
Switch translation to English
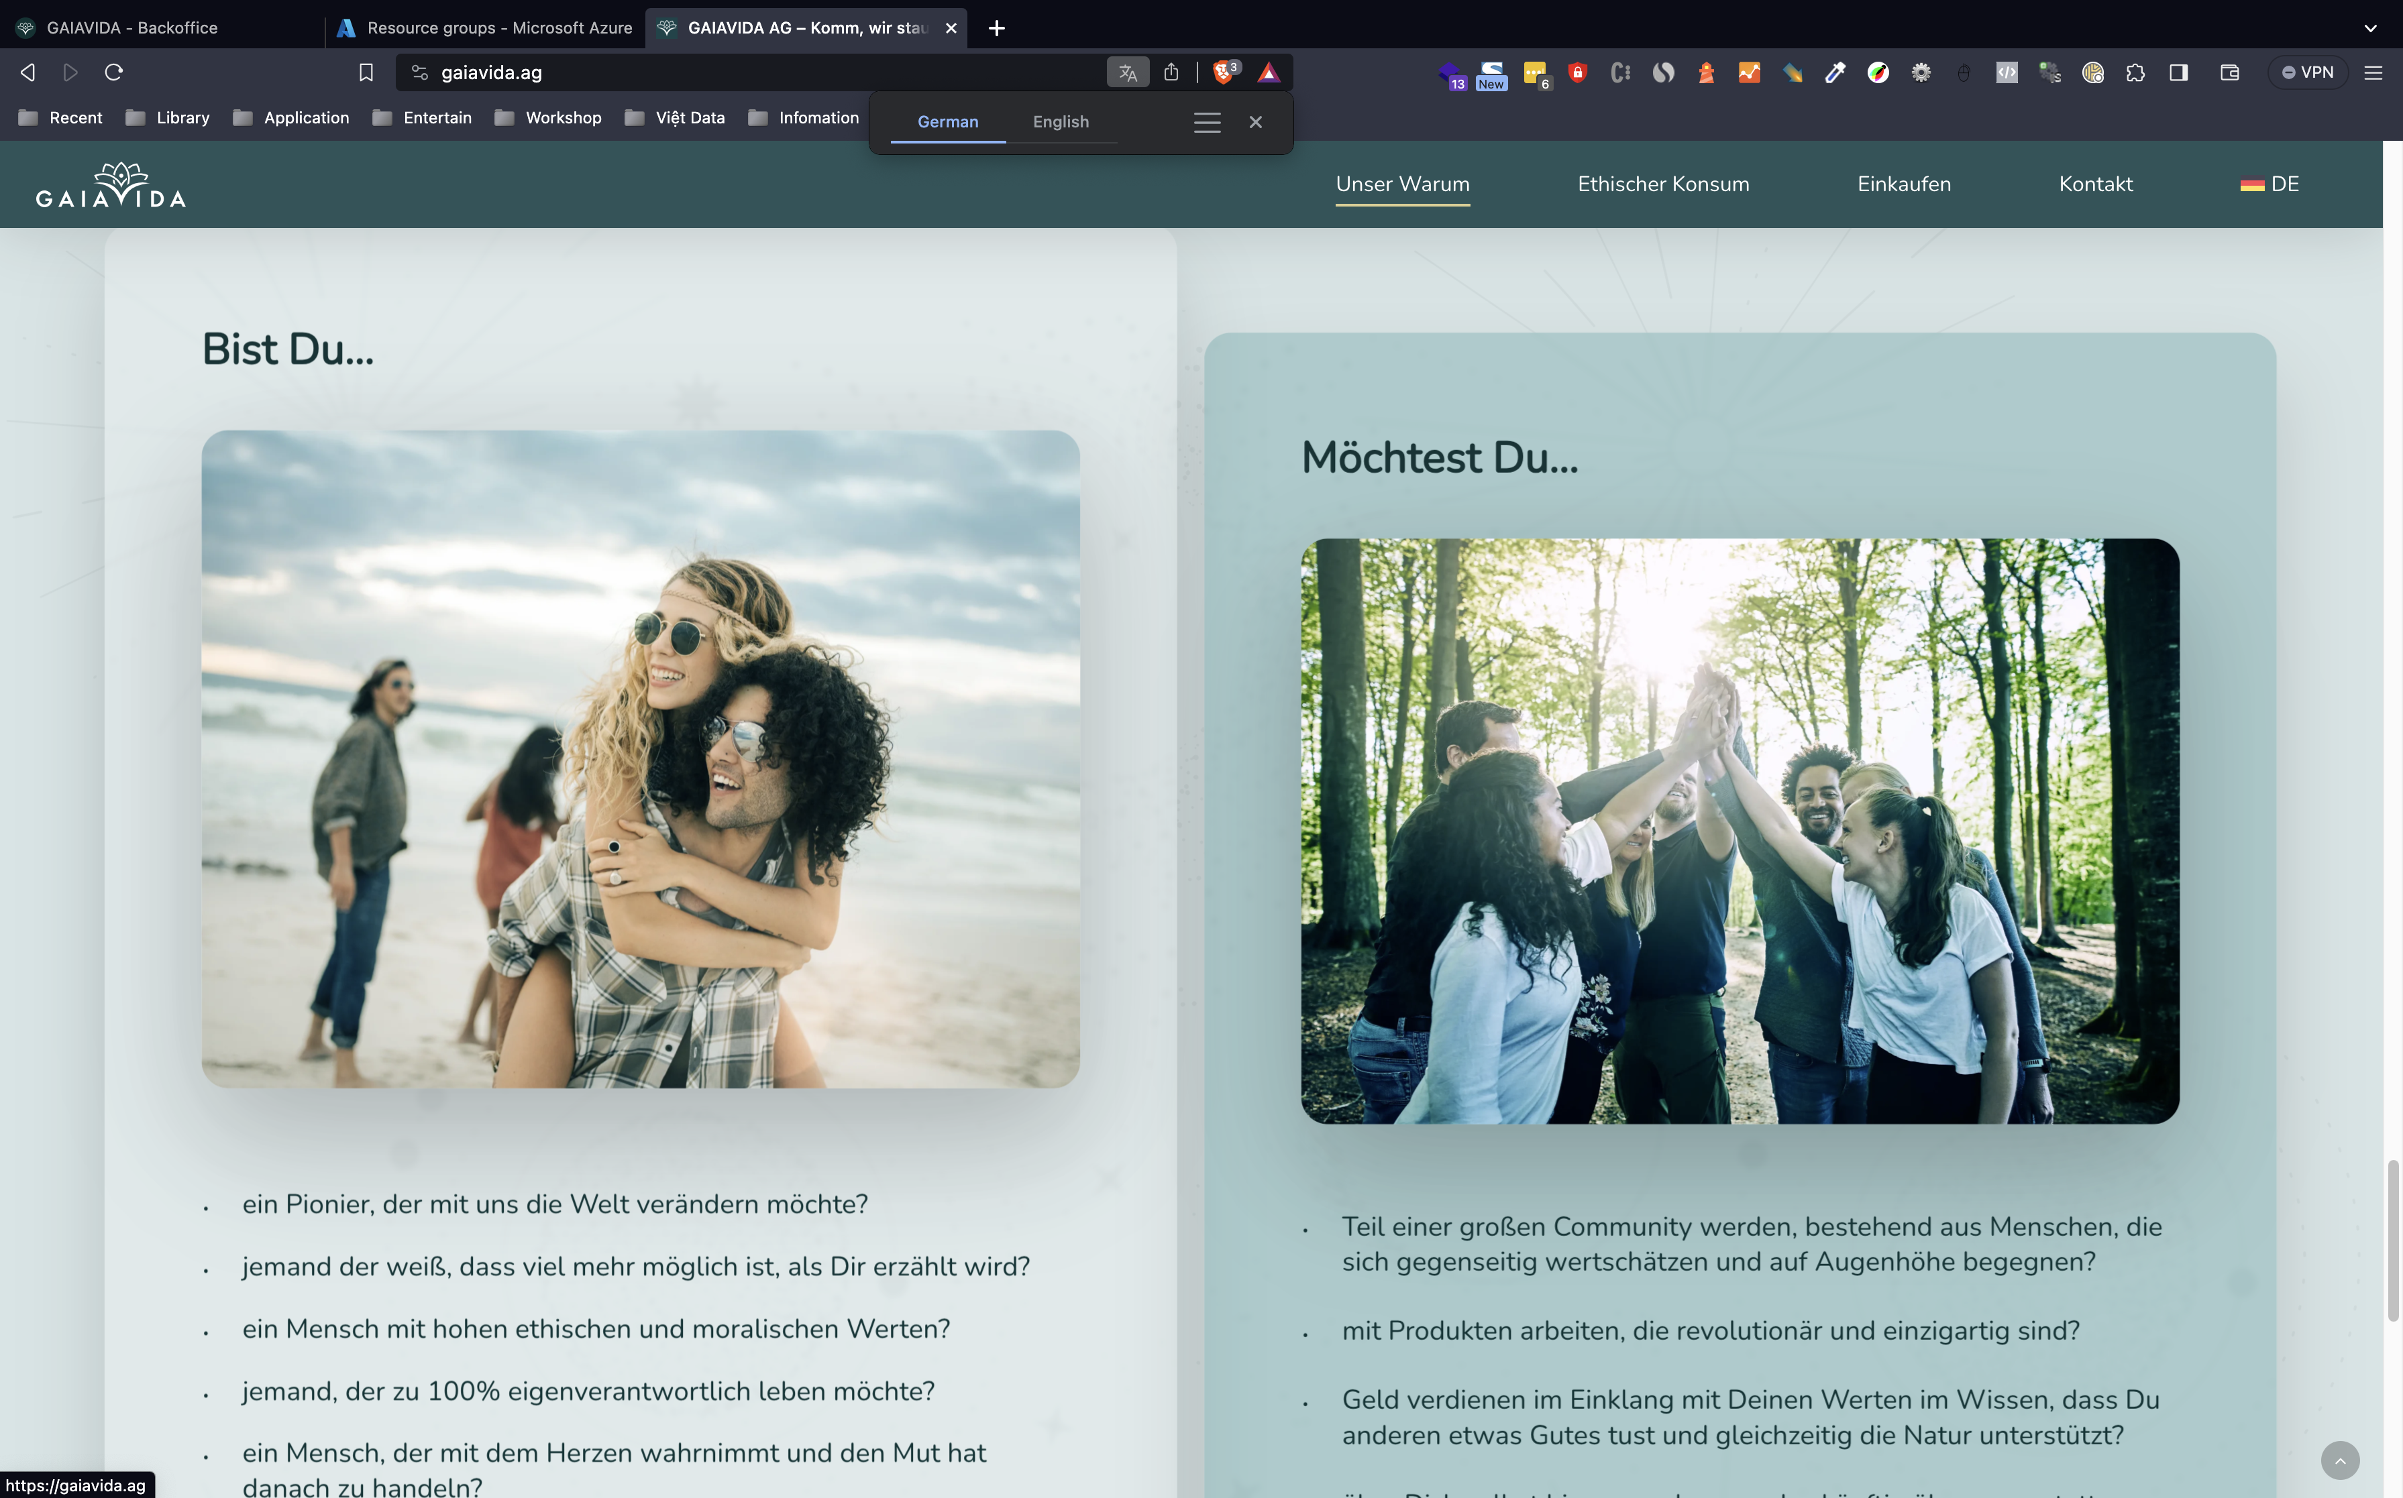coord(1061,122)
